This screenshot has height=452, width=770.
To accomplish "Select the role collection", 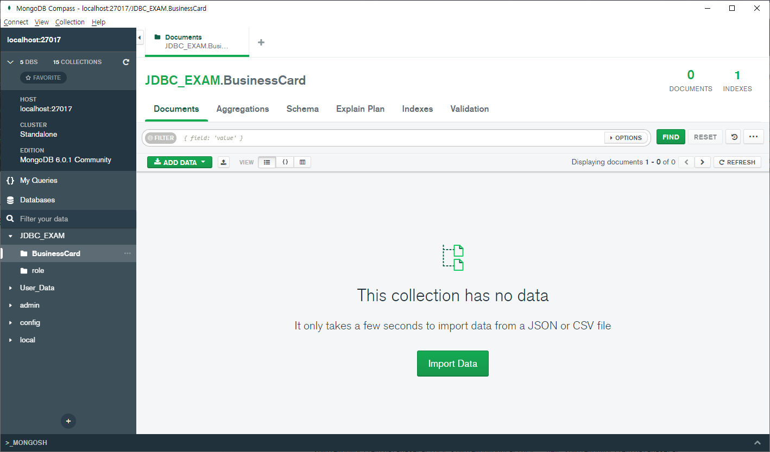I will pos(68,271).
